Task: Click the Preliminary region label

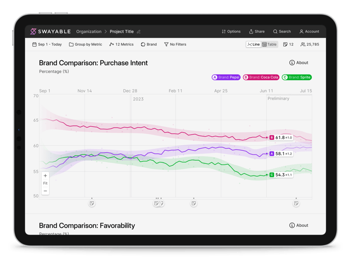Action: click(278, 99)
